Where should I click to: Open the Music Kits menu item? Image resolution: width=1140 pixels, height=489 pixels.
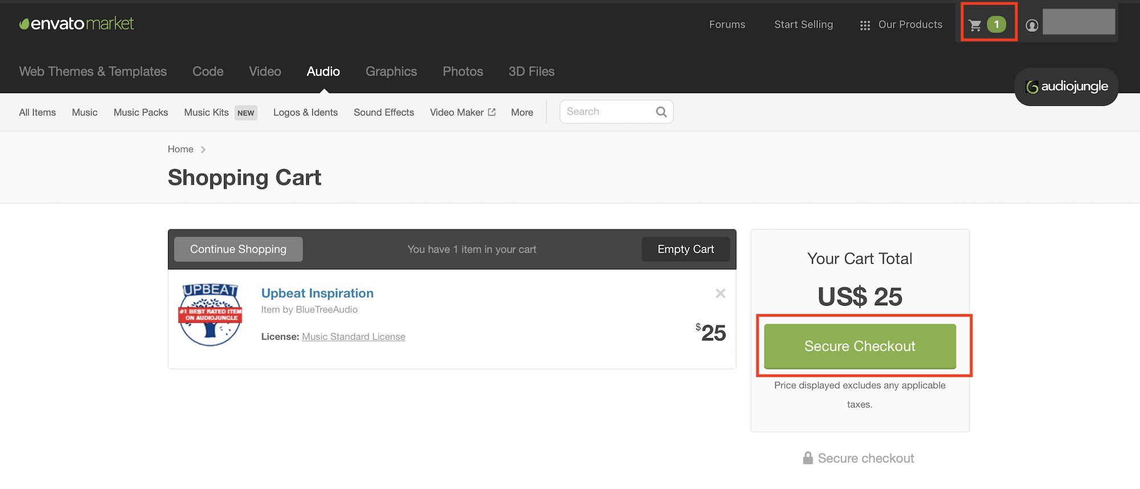206,113
